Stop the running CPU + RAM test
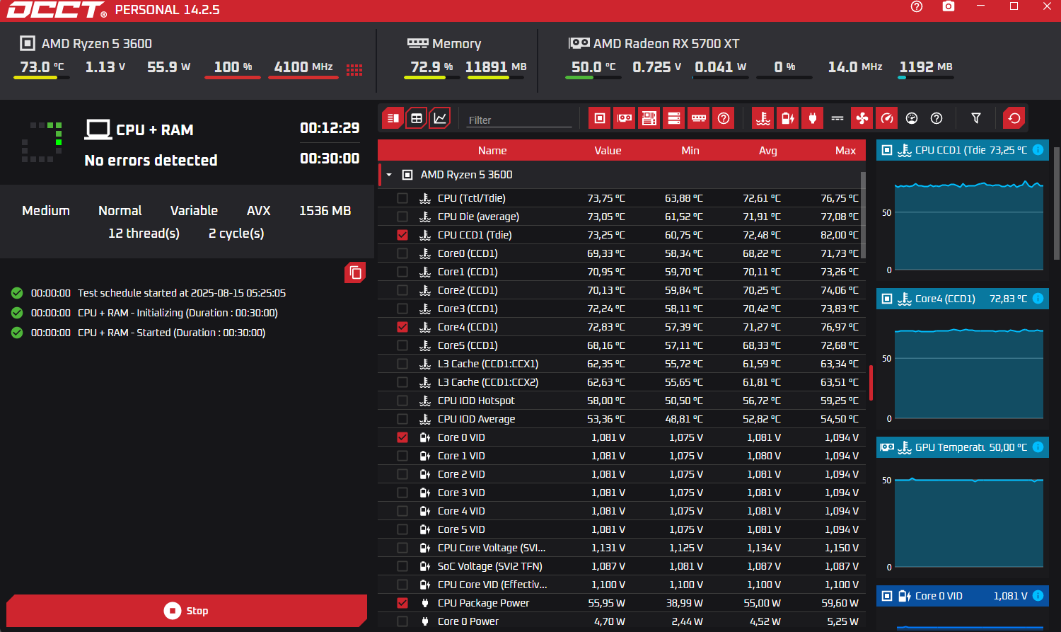This screenshot has height=632, width=1061. click(x=187, y=611)
